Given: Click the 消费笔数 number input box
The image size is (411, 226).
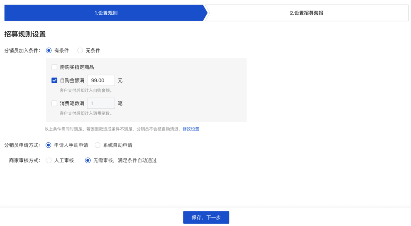Looking at the screenshot, I should (101, 103).
